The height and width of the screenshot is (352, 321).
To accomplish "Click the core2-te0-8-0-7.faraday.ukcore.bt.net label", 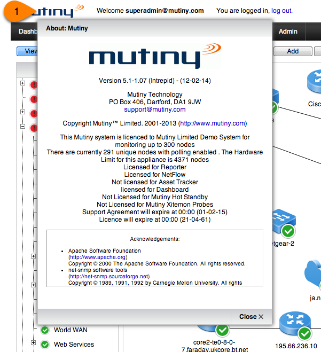I will pos(215,346).
